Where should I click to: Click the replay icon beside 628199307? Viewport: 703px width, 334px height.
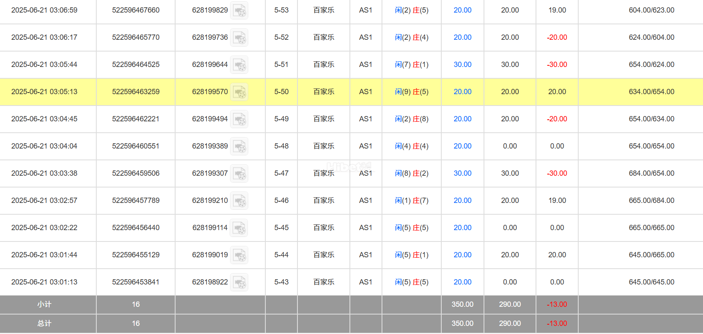point(239,174)
